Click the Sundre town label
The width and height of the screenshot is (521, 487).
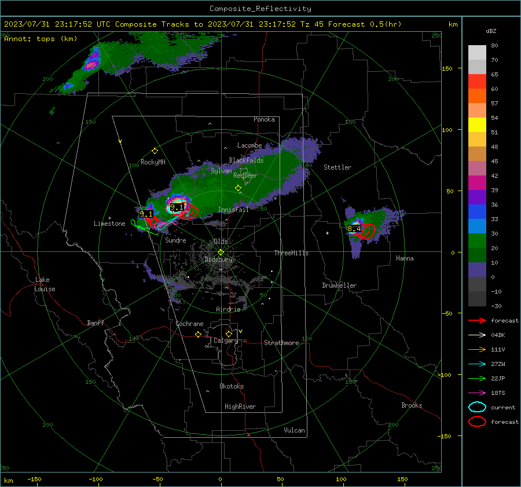pos(175,240)
